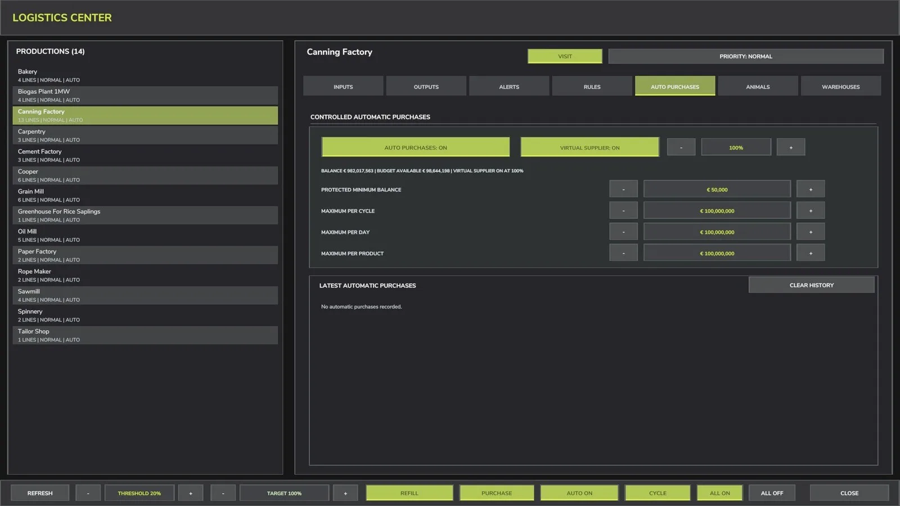Lower the threshold with the minus button
The height and width of the screenshot is (506, 900).
pos(88,493)
